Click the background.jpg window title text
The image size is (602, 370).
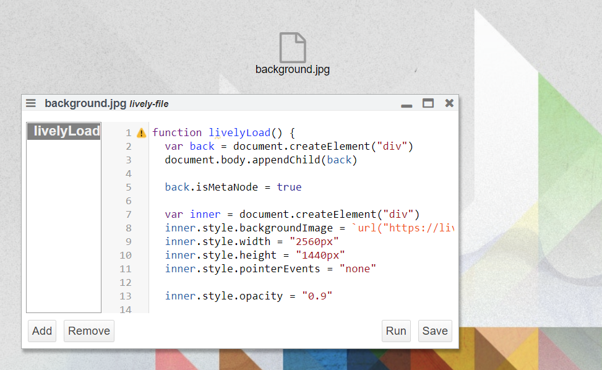(85, 103)
